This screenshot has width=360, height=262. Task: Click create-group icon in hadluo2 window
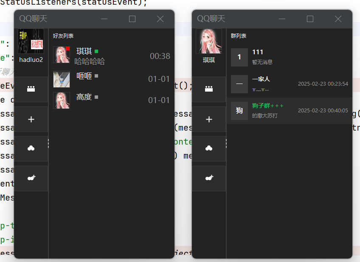[31, 178]
